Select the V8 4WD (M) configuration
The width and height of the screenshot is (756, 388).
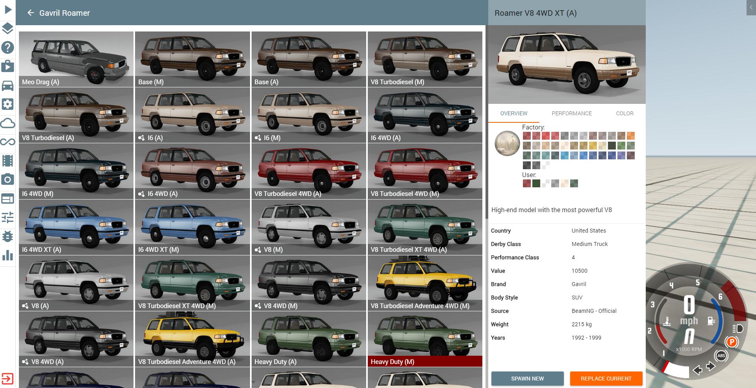coord(309,283)
